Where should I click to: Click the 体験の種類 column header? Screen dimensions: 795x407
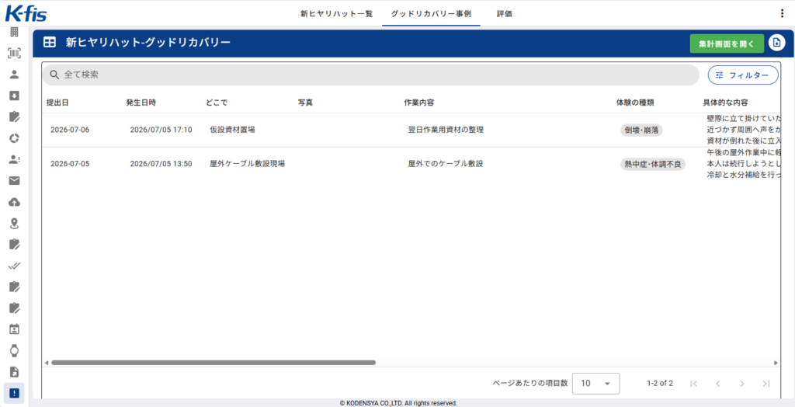point(635,103)
